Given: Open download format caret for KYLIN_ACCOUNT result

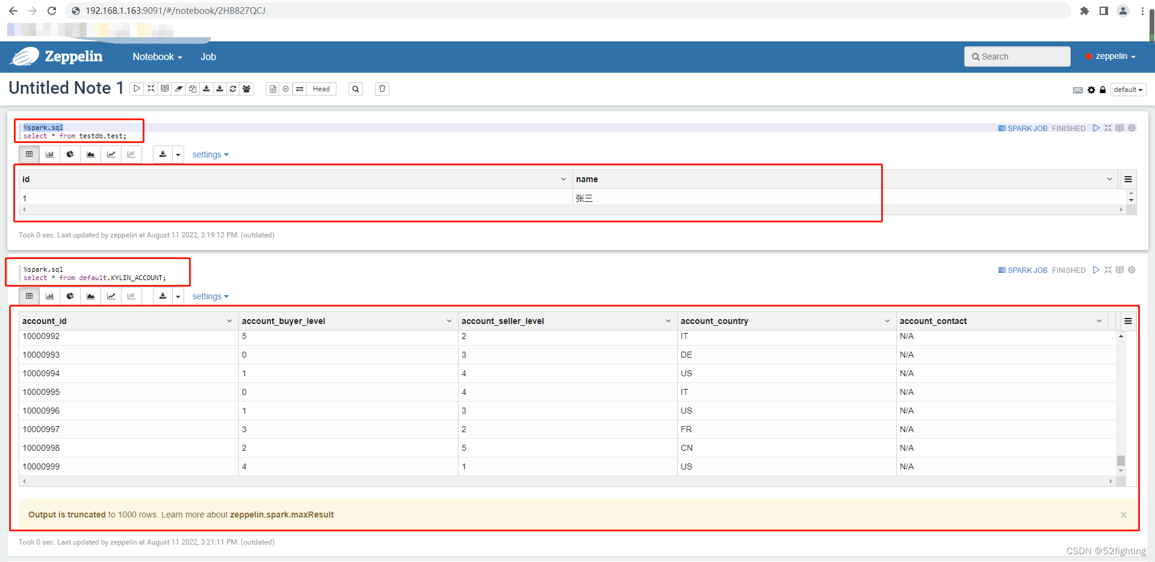Looking at the screenshot, I should tap(178, 296).
